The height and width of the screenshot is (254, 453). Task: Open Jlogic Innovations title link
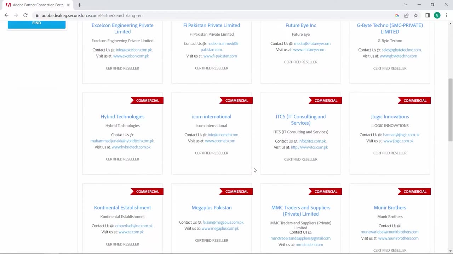pyautogui.click(x=390, y=116)
